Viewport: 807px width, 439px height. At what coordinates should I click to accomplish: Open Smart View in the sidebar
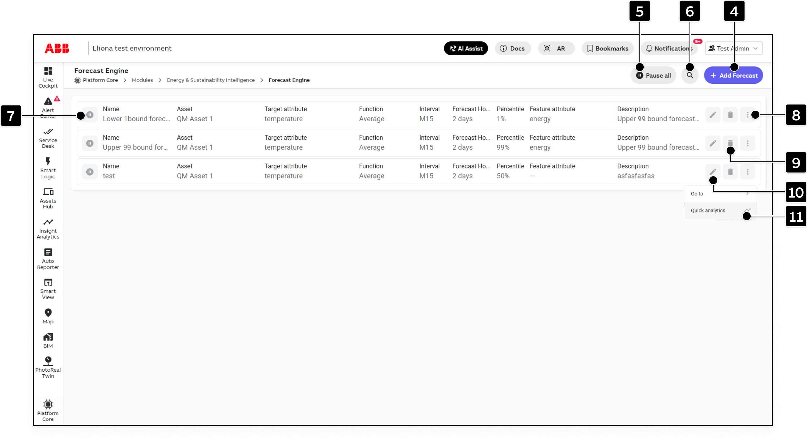click(x=48, y=289)
